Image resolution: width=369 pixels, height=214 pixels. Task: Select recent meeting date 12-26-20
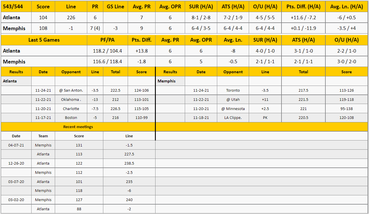click(x=16, y=163)
